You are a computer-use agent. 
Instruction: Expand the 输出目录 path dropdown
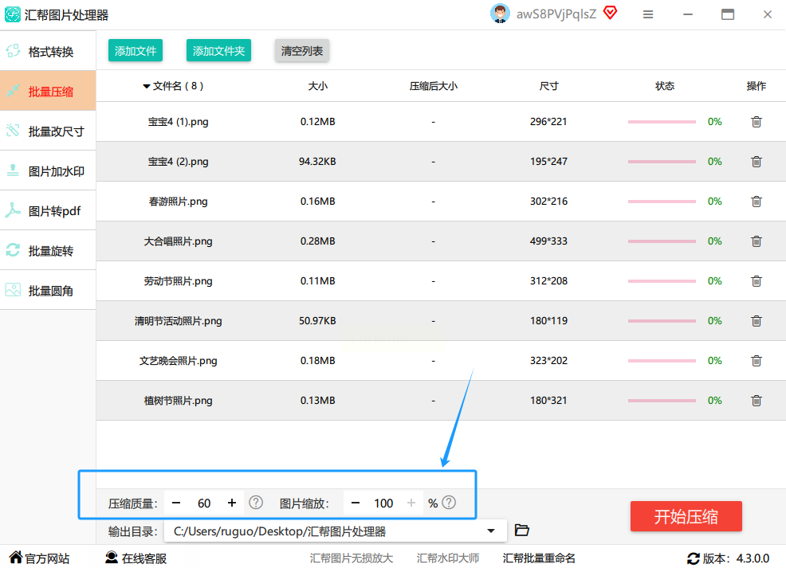490,531
